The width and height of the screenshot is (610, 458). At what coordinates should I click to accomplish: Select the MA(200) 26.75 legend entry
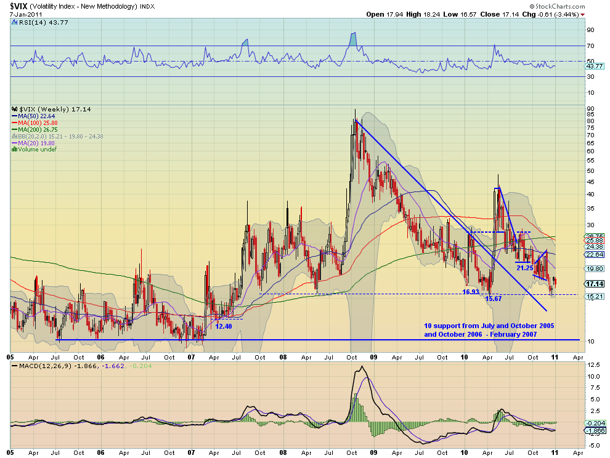click(35, 129)
